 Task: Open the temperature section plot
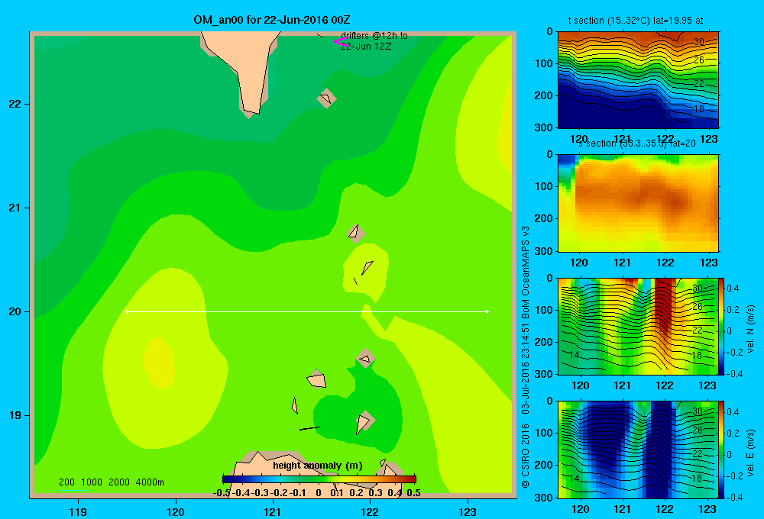click(638, 80)
